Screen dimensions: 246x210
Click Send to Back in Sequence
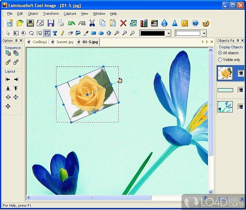pos(16,53)
